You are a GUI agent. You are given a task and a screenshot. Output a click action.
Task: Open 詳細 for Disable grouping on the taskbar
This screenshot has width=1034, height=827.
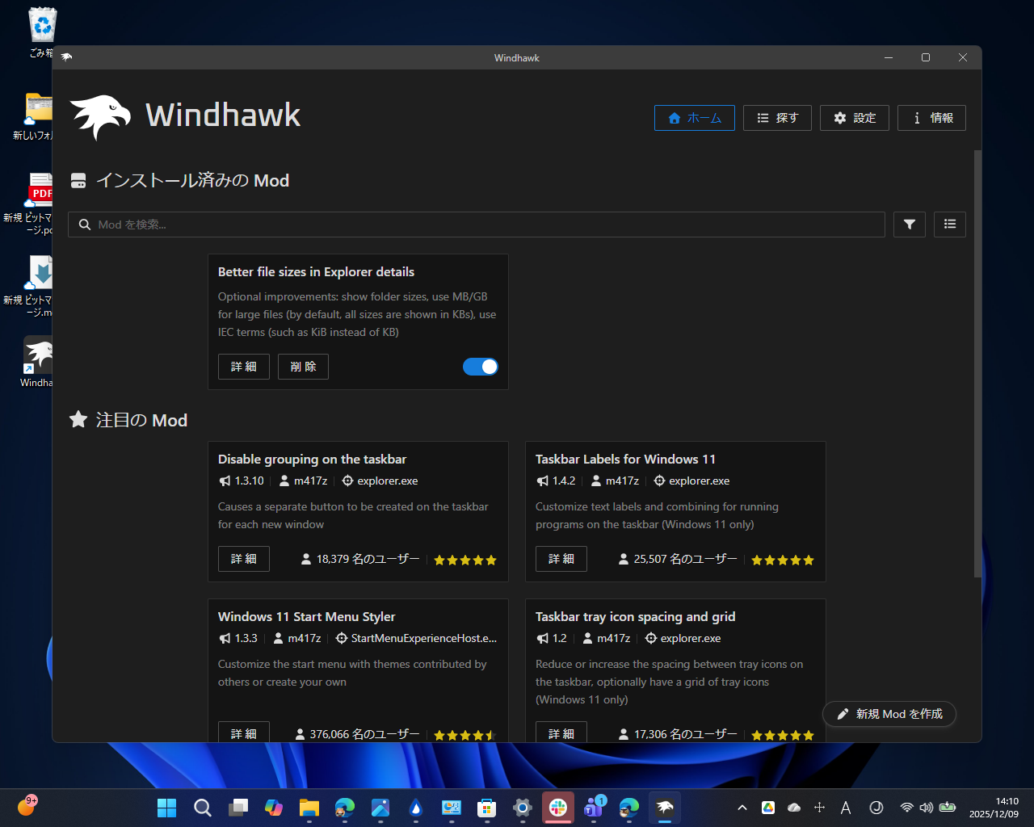(x=243, y=559)
